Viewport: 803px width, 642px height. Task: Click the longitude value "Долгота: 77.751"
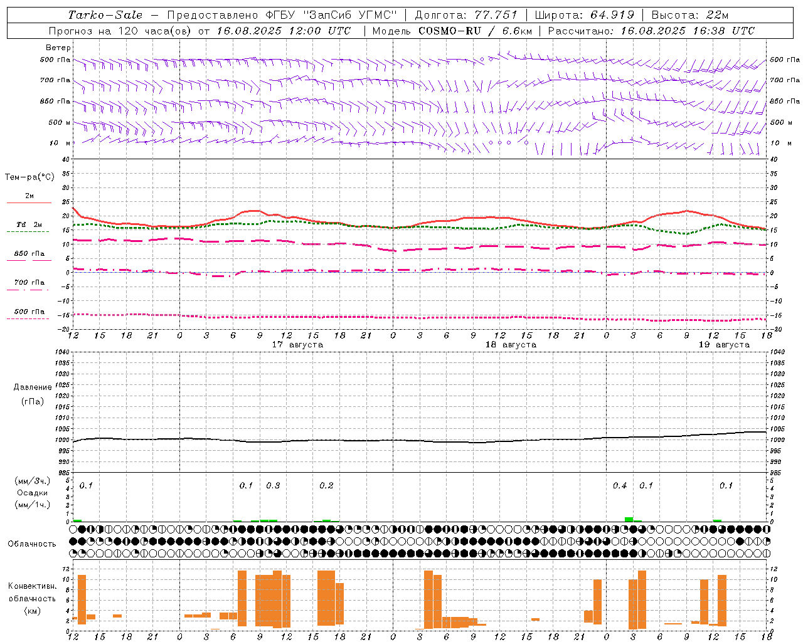point(466,15)
